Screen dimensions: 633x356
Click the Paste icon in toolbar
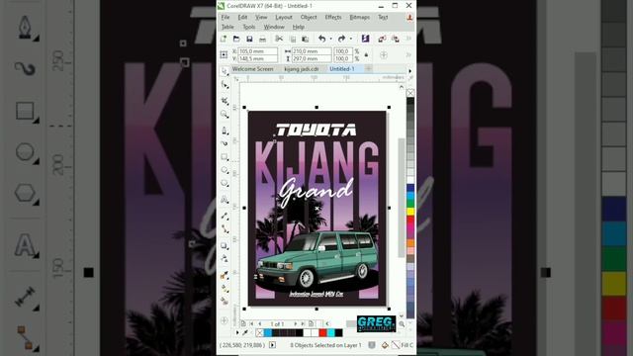pos(306,39)
